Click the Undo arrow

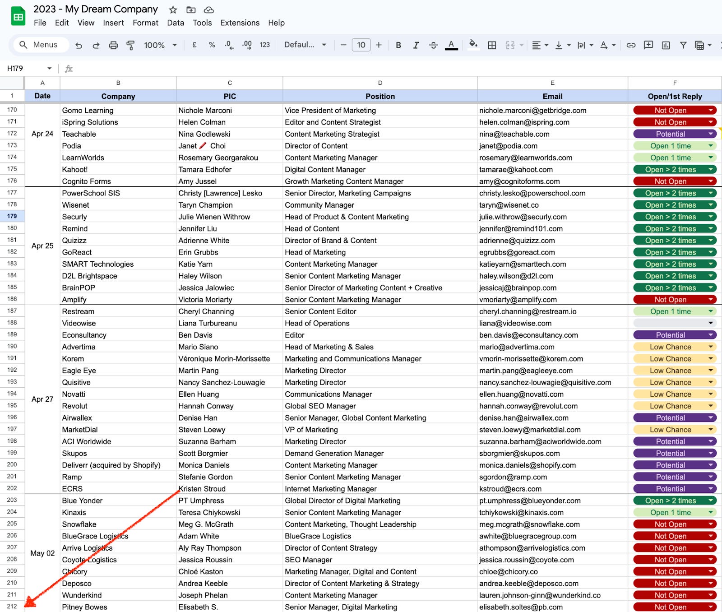(x=79, y=45)
